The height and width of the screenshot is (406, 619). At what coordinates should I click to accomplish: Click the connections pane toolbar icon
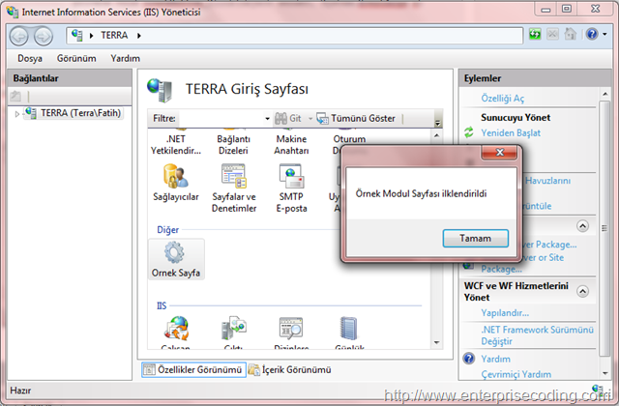pyautogui.click(x=15, y=96)
